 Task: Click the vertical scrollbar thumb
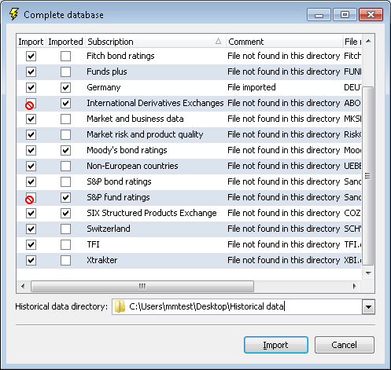367,176
